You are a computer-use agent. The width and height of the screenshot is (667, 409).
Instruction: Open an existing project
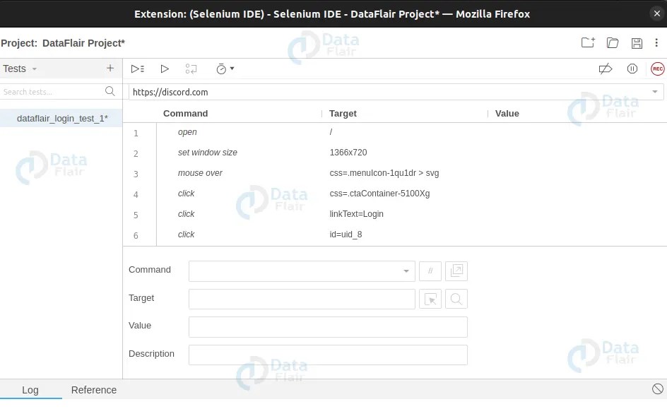612,42
